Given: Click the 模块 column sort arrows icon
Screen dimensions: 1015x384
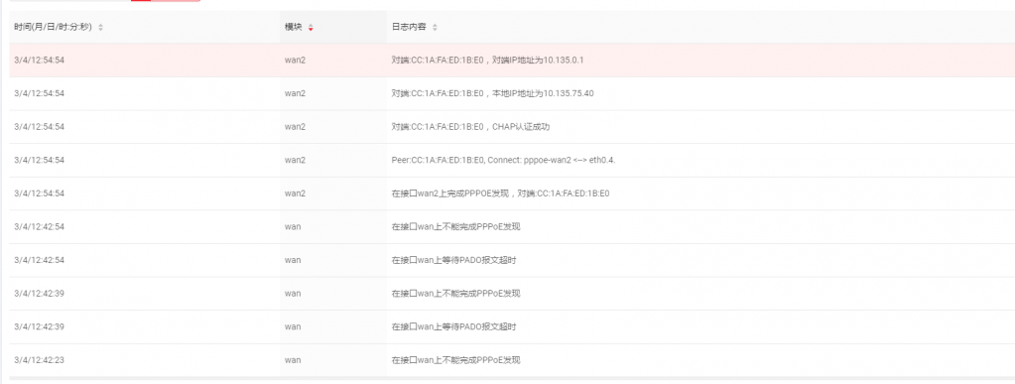Looking at the screenshot, I should click(x=311, y=27).
